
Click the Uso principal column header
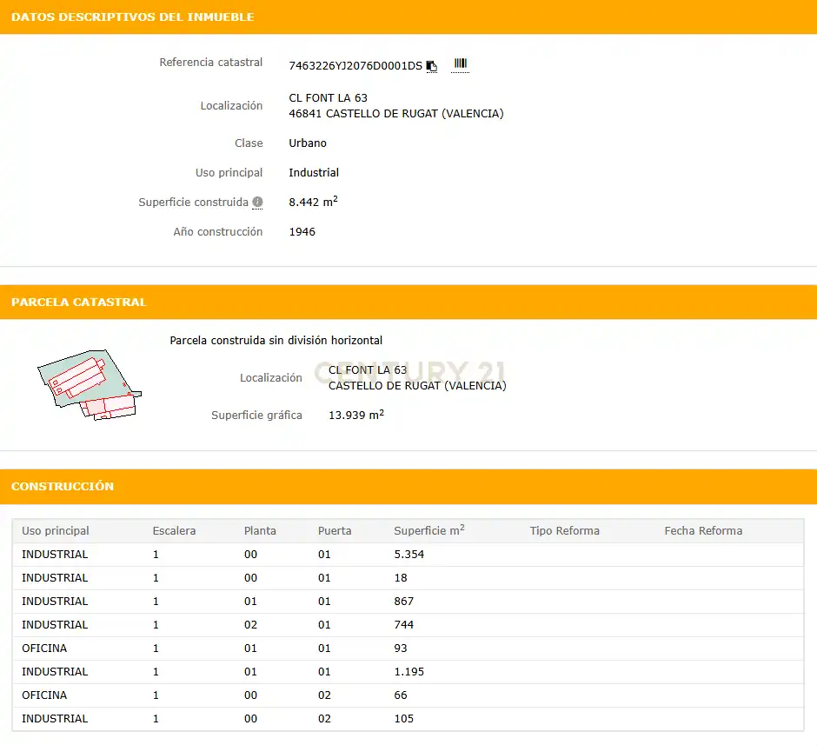pyautogui.click(x=56, y=531)
